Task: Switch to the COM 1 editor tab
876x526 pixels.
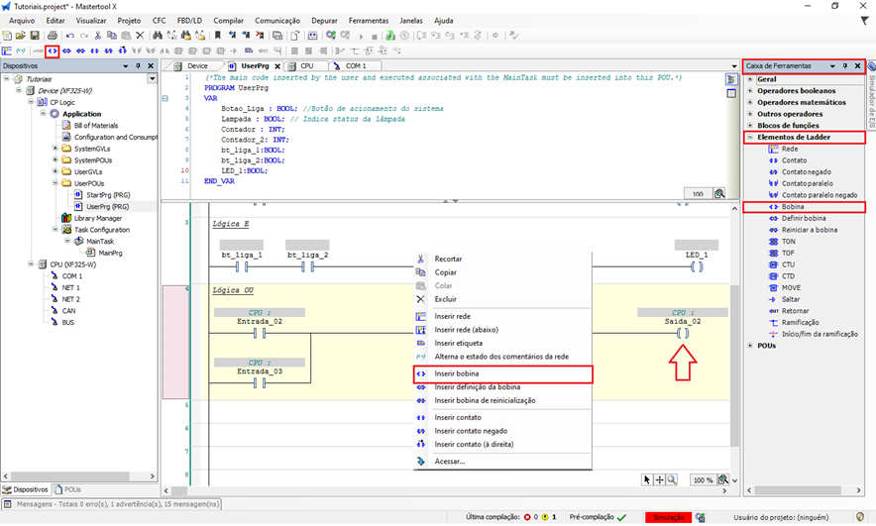Action: [x=355, y=65]
